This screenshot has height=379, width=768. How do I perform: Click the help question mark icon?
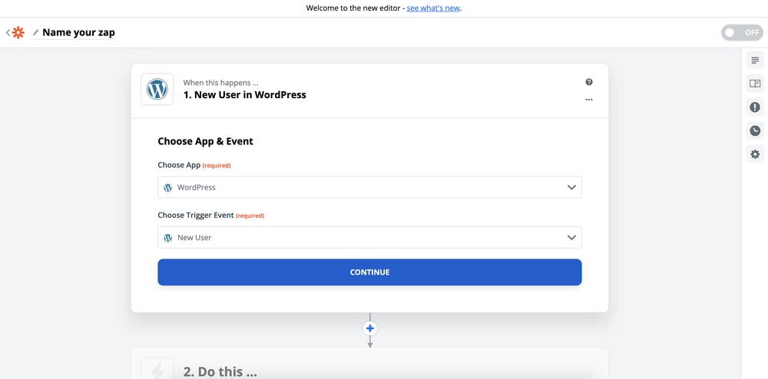point(589,82)
